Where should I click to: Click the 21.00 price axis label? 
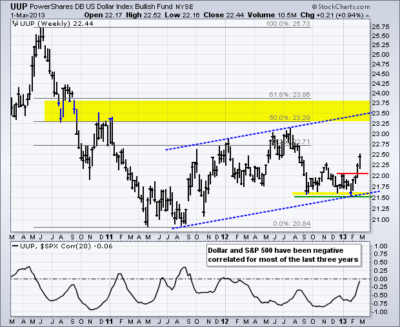[x=381, y=220]
